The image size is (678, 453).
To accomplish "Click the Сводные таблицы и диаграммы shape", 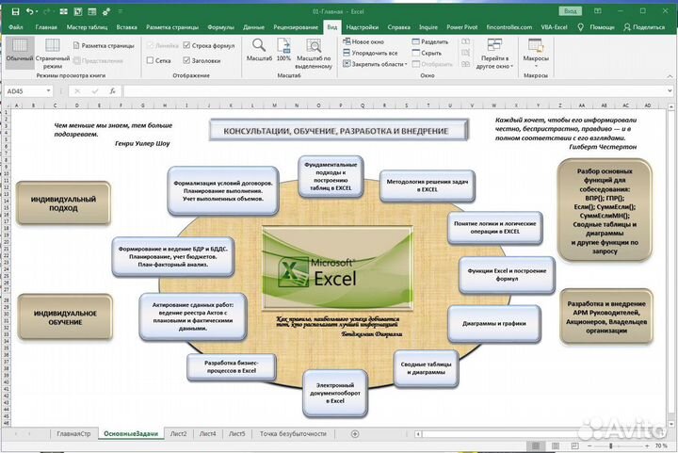I will coord(426,368).
